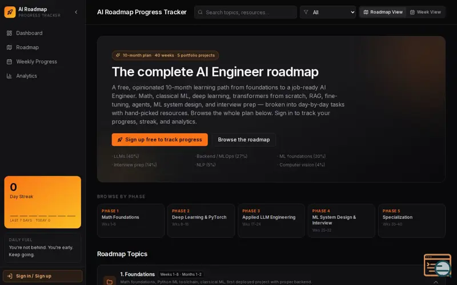The image size is (457, 285).
Task: Click the AI Roadmap Progress Tracker title
Action: point(142,12)
